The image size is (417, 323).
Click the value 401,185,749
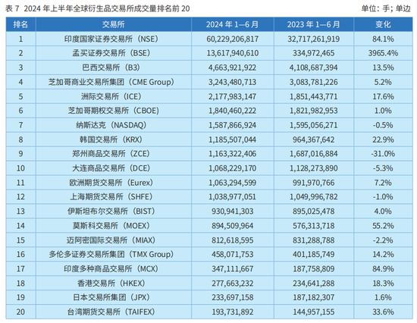coord(314,254)
